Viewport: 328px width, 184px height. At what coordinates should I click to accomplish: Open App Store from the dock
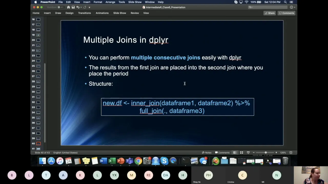point(51,161)
